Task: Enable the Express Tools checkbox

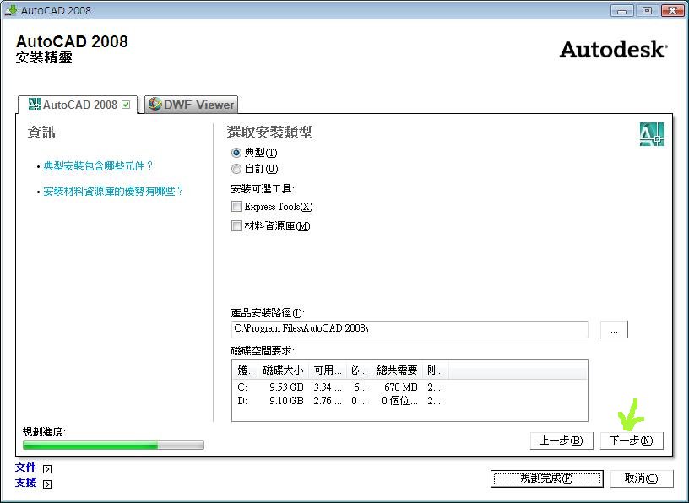Action: [236, 207]
